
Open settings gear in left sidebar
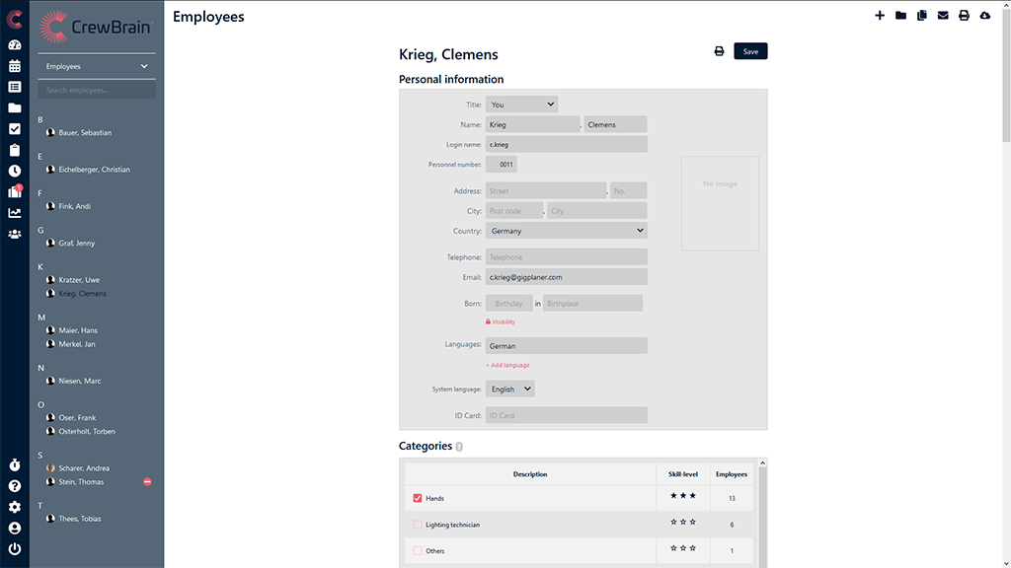tap(15, 507)
